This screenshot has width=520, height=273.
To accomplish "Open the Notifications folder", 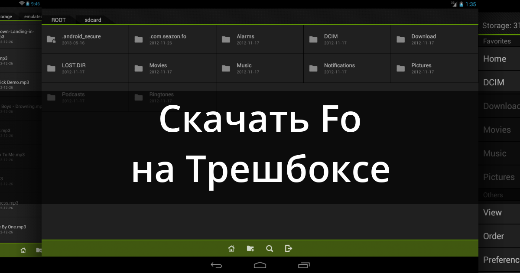I will click(347, 68).
